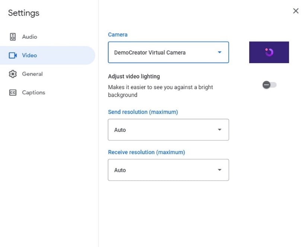Click the DemoCreator logo in camera preview
This screenshot has width=308, height=247.
(x=269, y=52)
